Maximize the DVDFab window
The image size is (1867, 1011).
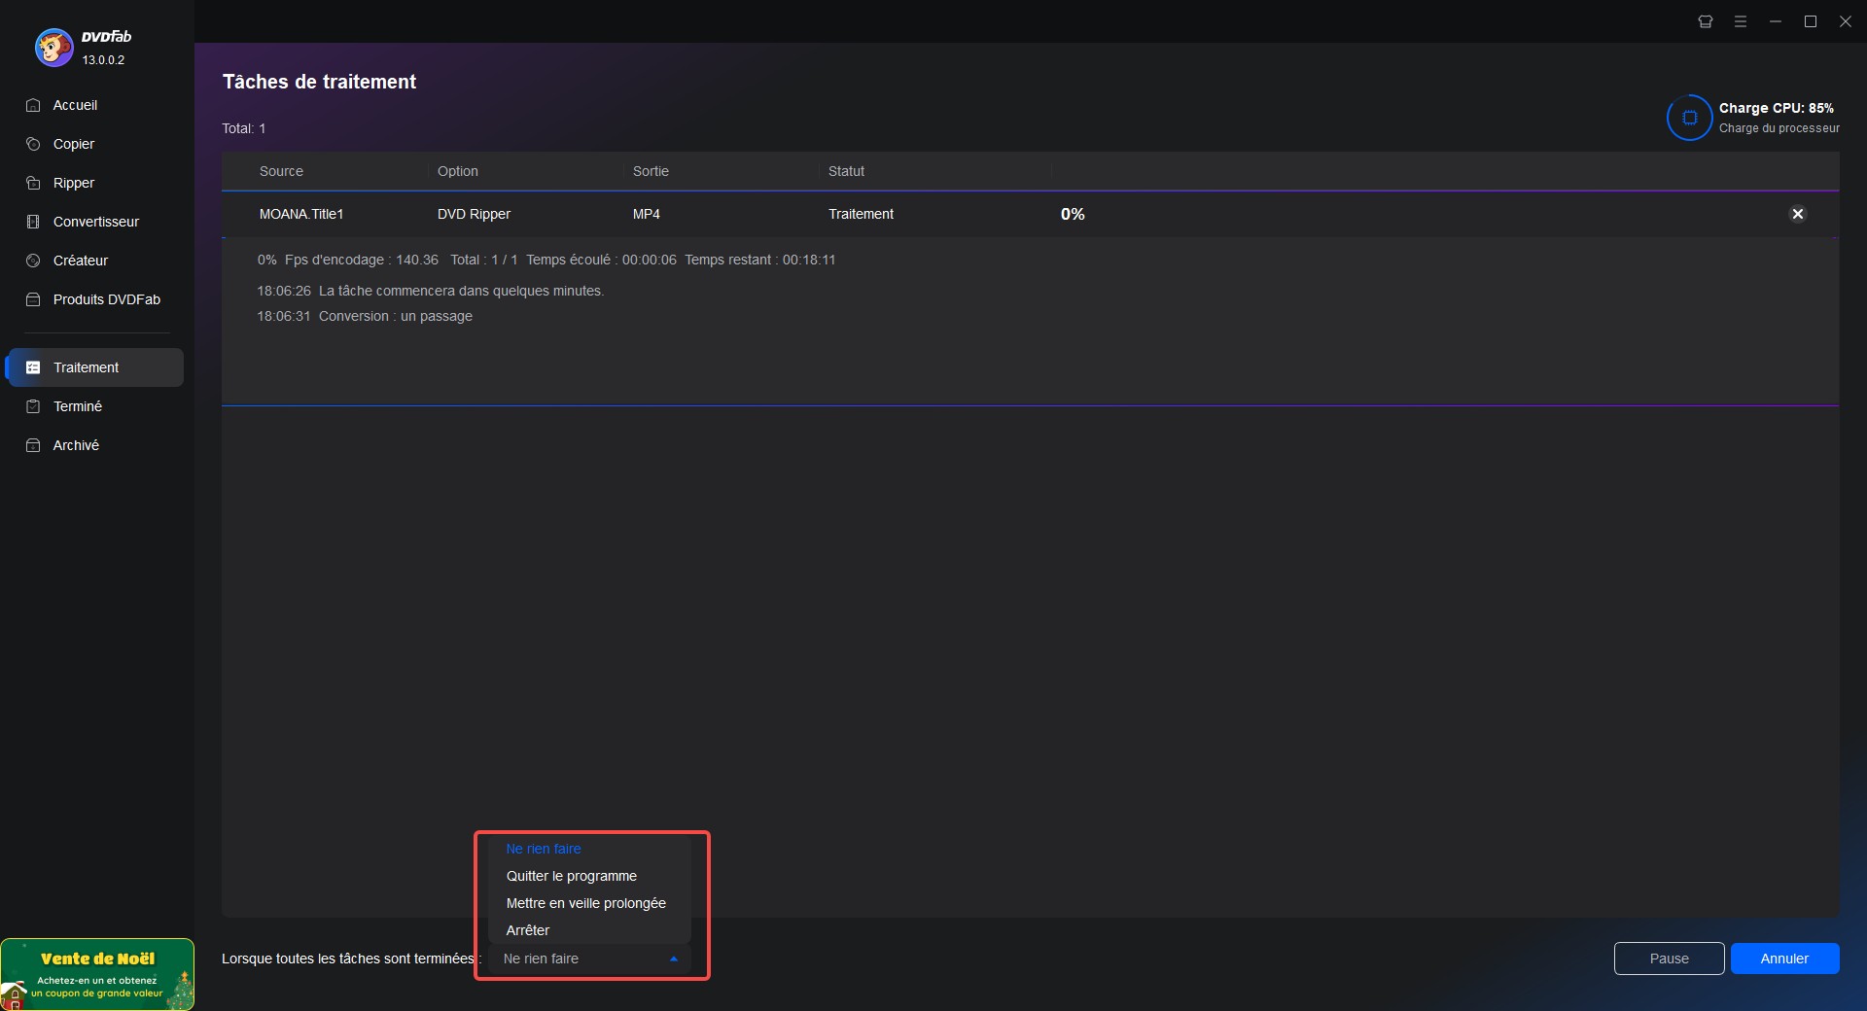click(x=1811, y=21)
